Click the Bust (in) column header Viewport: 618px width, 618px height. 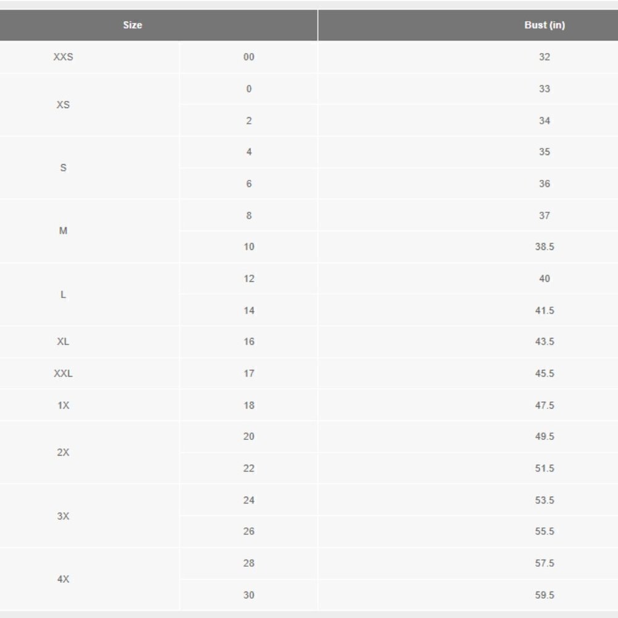(544, 25)
